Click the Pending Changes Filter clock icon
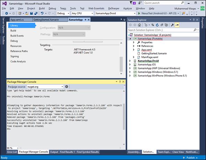 tap(146, 25)
